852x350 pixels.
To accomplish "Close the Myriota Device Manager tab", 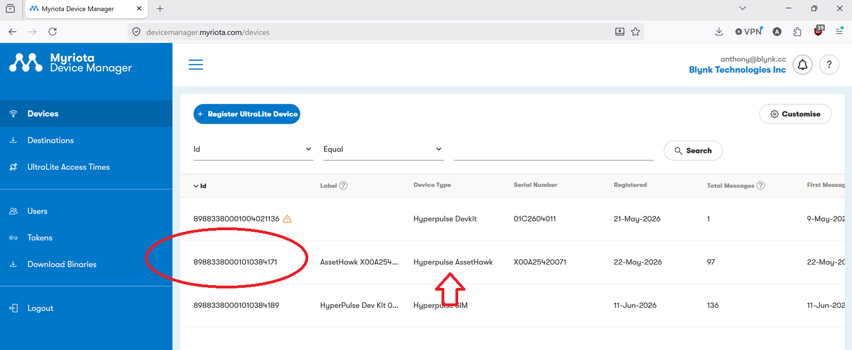I will (139, 9).
